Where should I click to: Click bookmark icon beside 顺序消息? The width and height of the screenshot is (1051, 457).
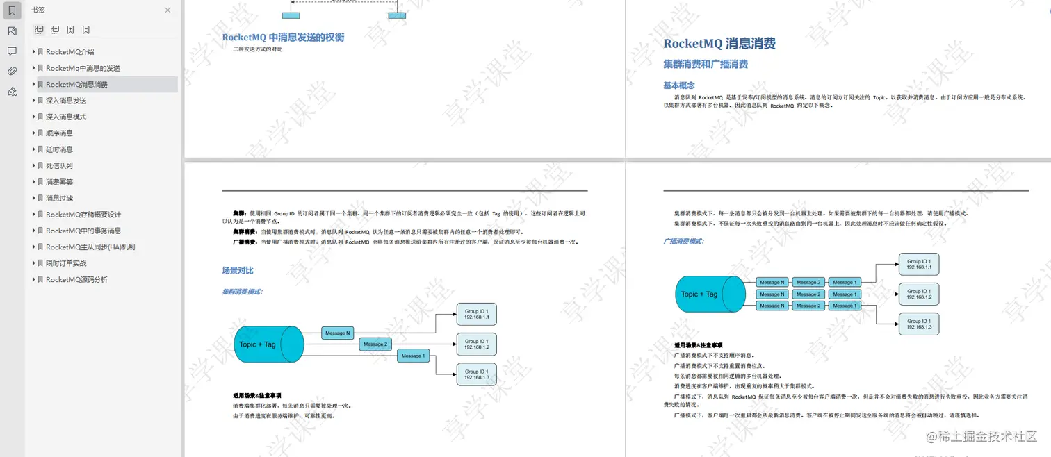40,133
